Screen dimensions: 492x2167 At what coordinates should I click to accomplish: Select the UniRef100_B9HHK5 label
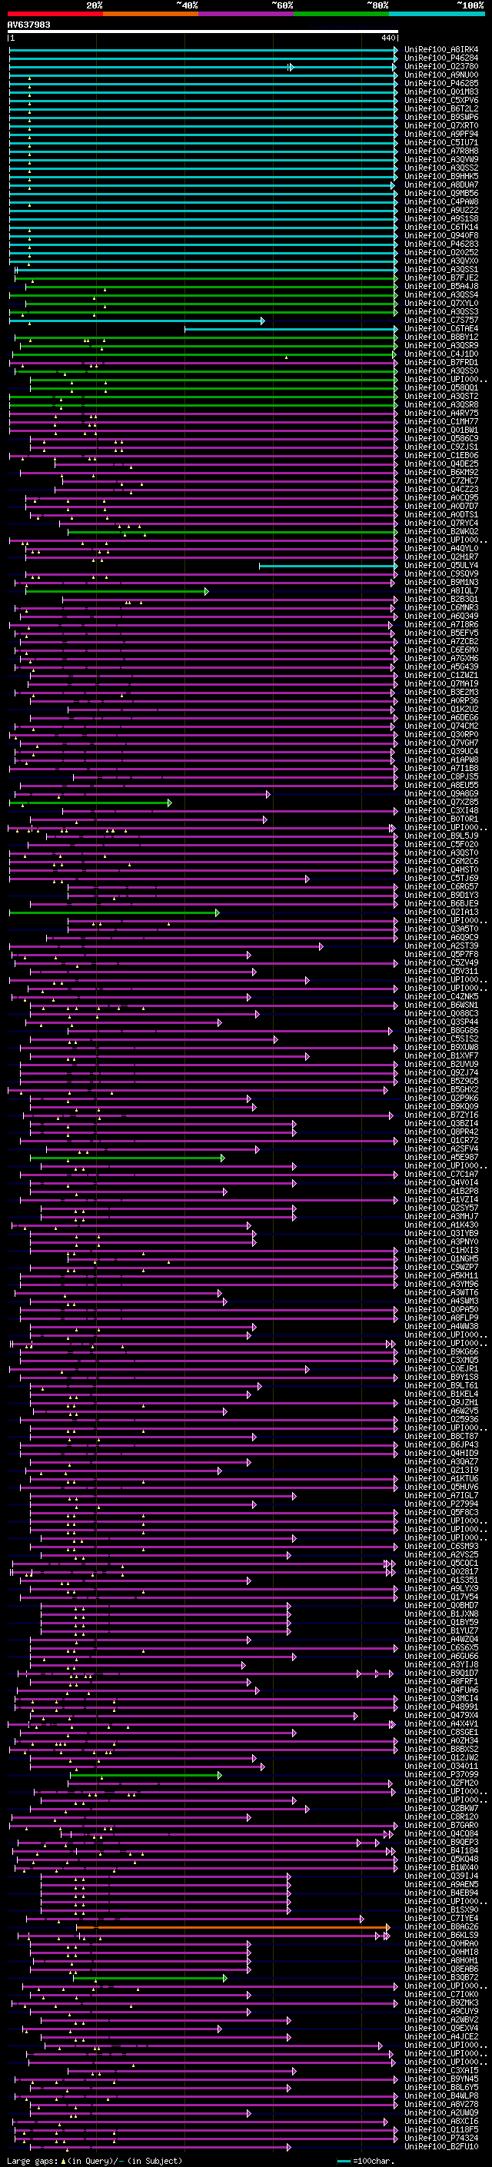[441, 177]
